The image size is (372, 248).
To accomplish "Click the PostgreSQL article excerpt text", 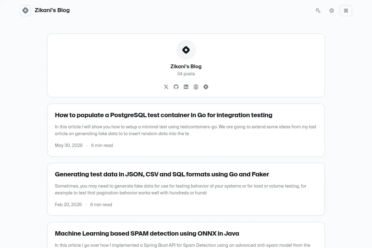I will coord(186,130).
